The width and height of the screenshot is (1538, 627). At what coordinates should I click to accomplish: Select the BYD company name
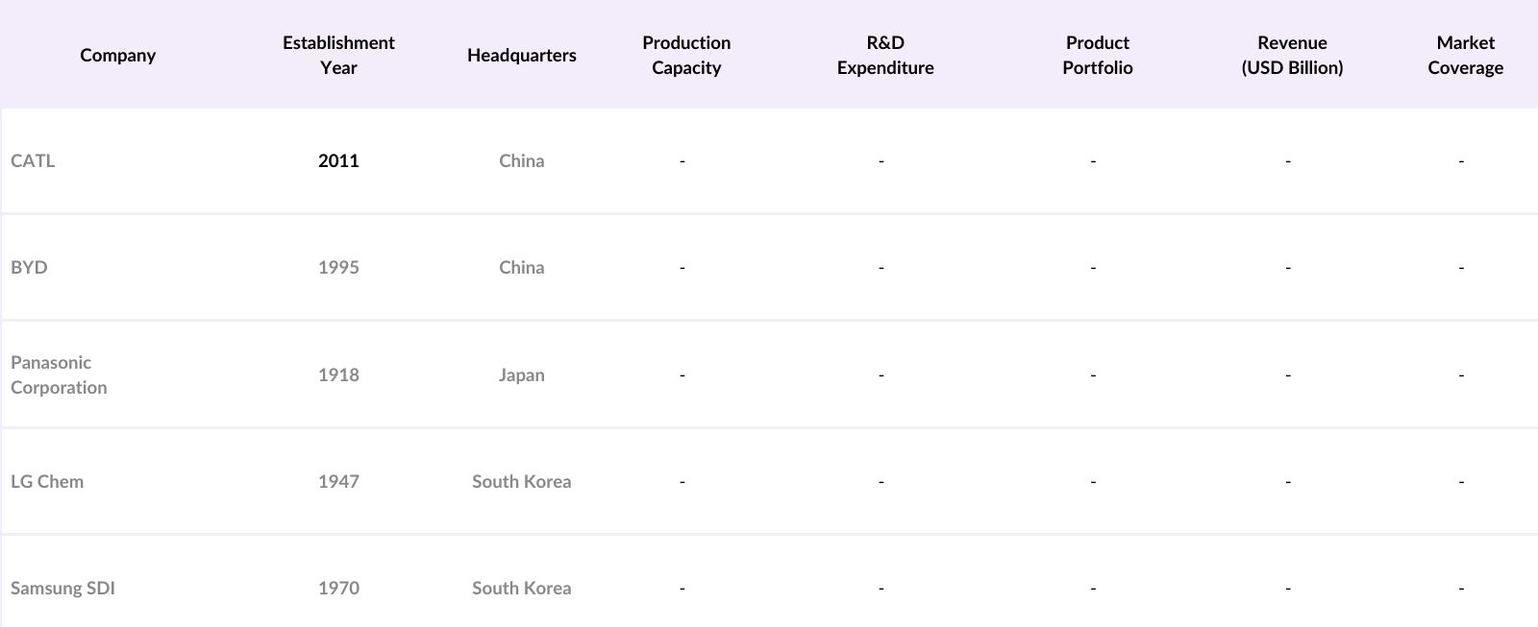point(29,267)
